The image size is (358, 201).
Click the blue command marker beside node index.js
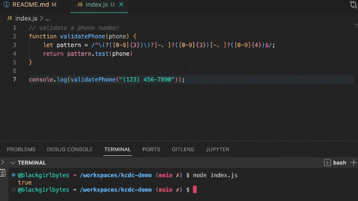point(13,175)
